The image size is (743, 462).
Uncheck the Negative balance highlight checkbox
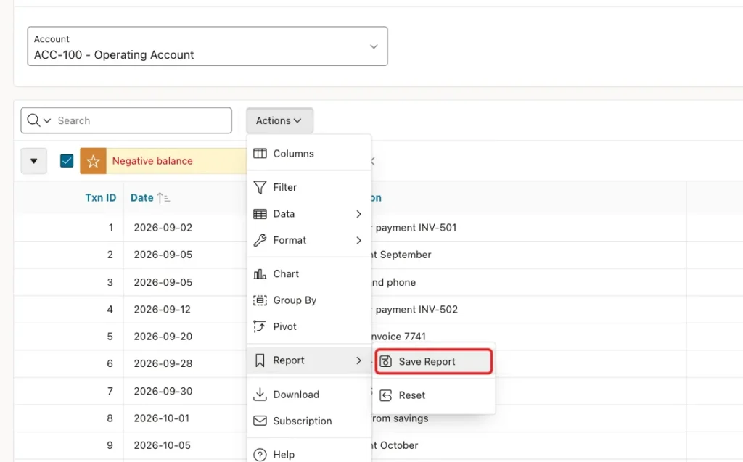pyautogui.click(x=67, y=161)
